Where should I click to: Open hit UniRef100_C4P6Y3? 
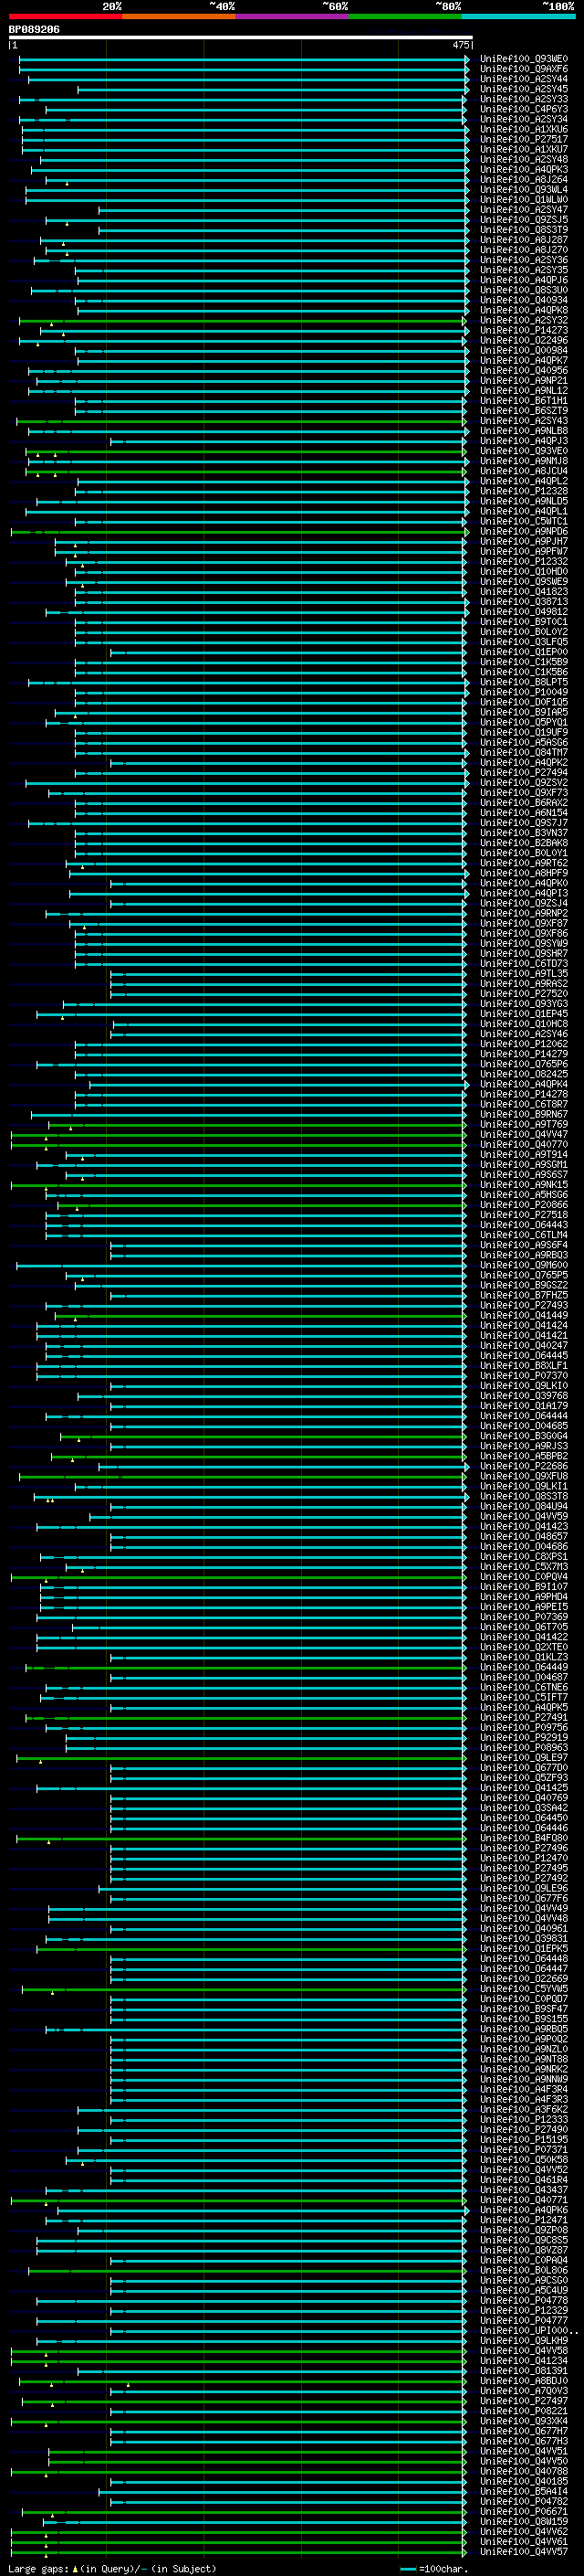[524, 110]
